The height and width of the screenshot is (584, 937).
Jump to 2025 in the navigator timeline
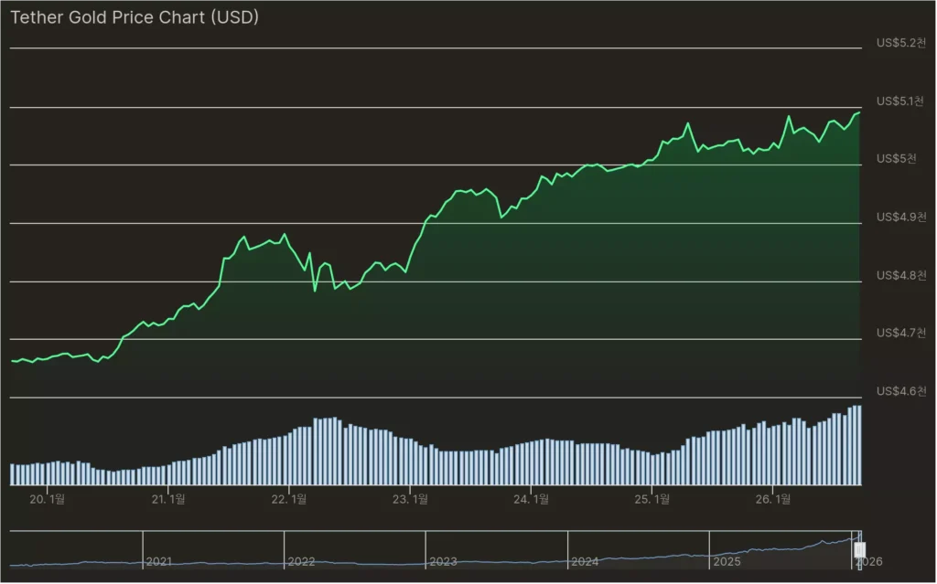point(727,560)
